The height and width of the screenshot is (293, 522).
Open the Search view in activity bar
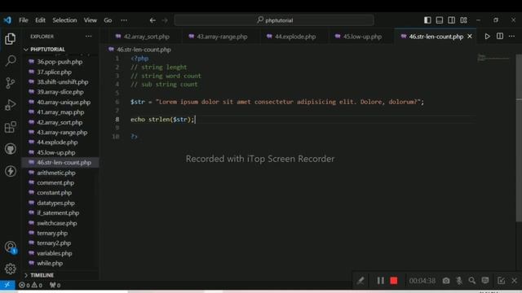pos(11,61)
